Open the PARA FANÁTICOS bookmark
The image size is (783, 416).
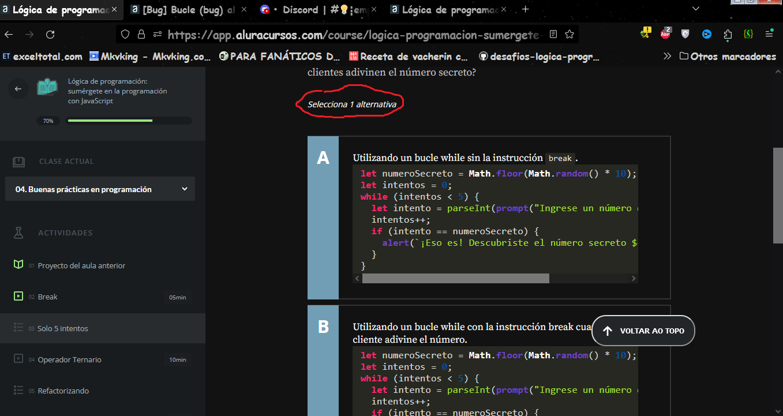(280, 57)
